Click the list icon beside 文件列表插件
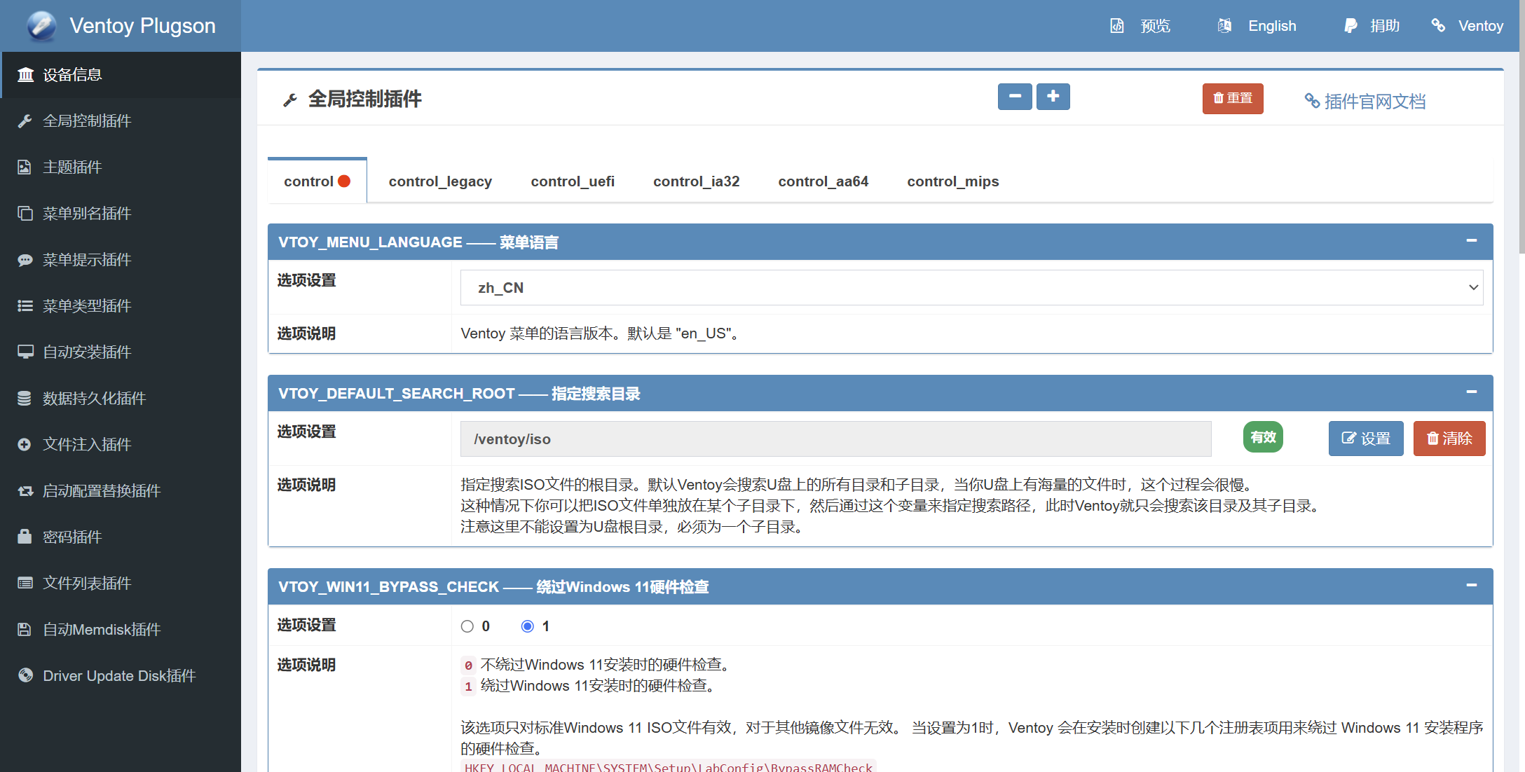1525x772 pixels. click(x=25, y=583)
